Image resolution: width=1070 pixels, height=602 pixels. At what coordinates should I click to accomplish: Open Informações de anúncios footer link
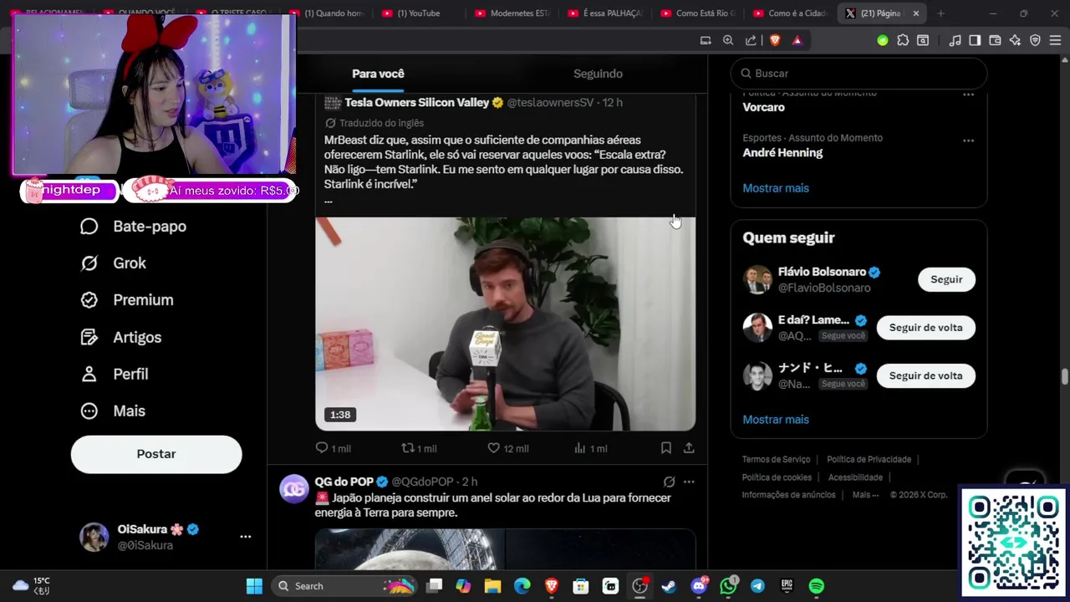point(788,495)
